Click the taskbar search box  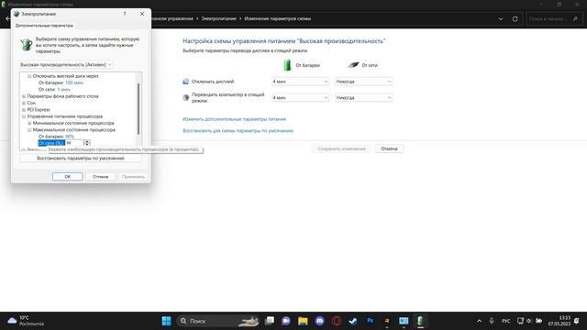[x=217, y=321]
